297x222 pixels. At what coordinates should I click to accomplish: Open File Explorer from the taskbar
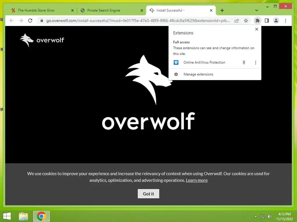pyautogui.click(x=23, y=216)
